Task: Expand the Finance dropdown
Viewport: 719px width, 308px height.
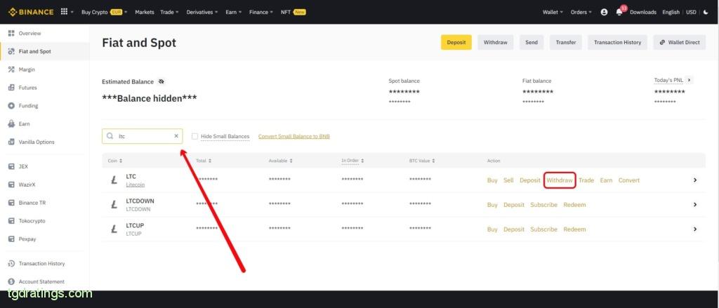Action: click(x=261, y=13)
